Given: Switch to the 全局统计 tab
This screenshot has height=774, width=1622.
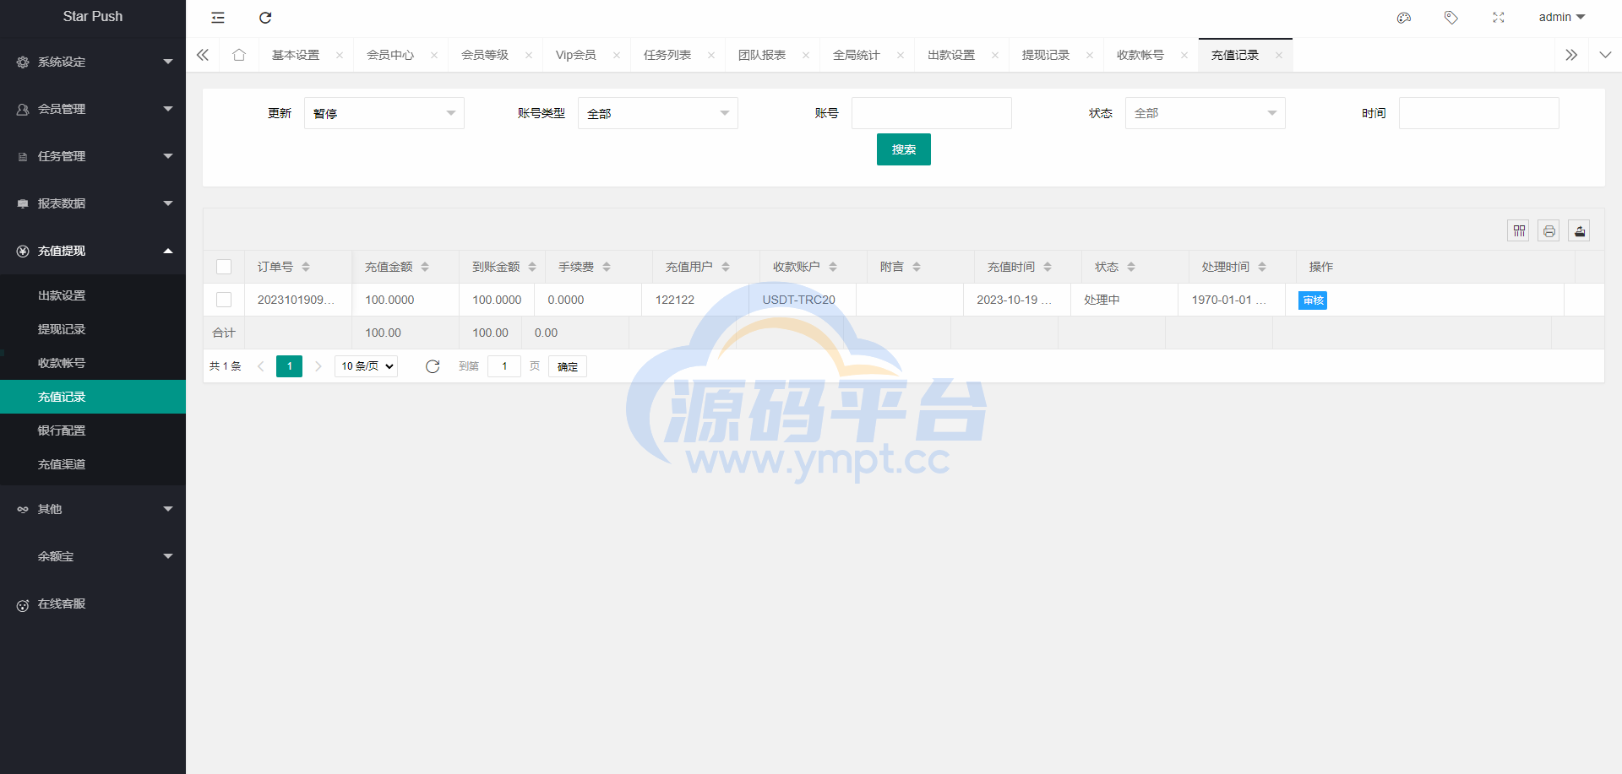Looking at the screenshot, I should tap(857, 55).
